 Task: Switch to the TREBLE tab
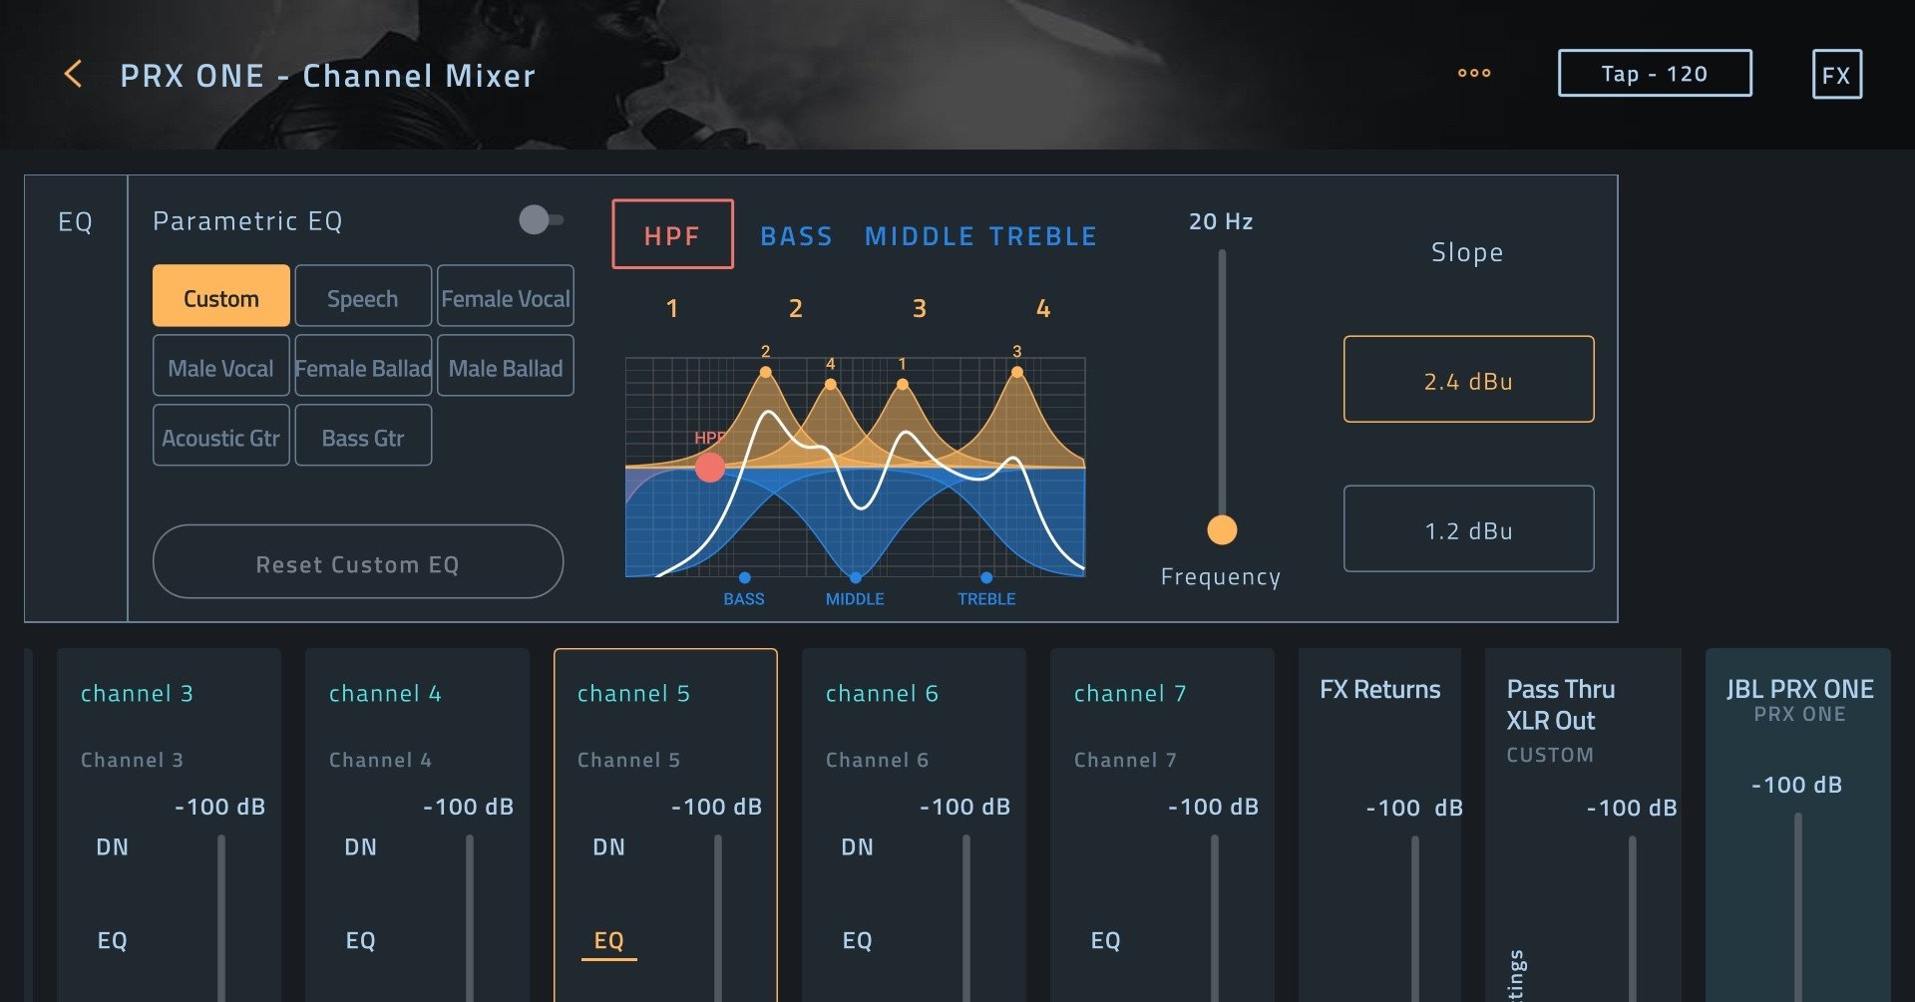tap(1043, 236)
